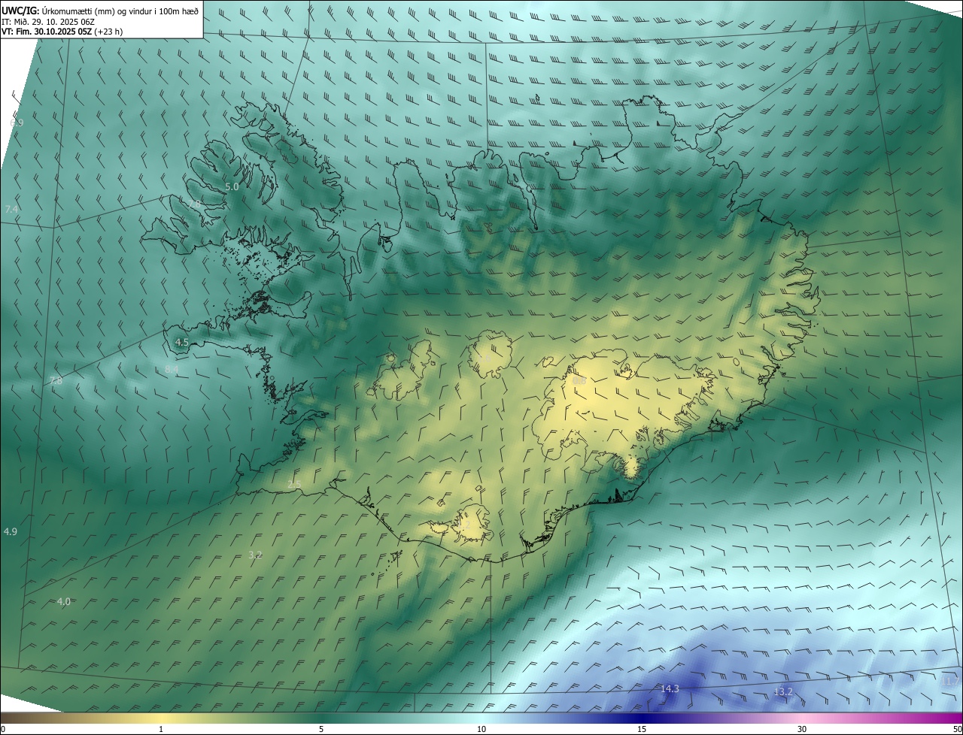Click the 1 tick on the color scale
This screenshot has height=735, width=963.
[161, 729]
